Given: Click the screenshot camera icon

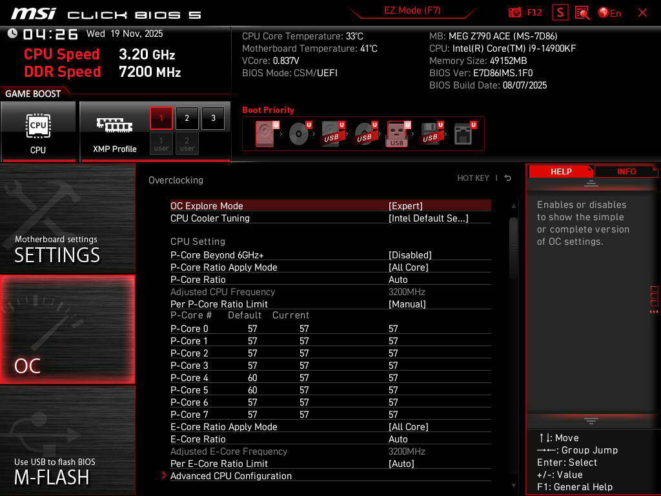Looking at the screenshot, I should (x=514, y=12).
